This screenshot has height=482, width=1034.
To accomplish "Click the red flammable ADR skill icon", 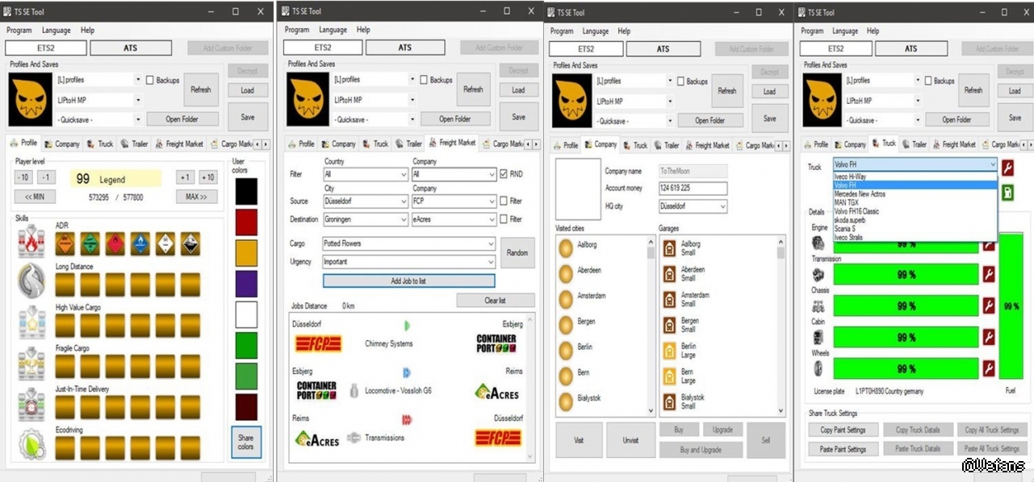I will (x=115, y=244).
